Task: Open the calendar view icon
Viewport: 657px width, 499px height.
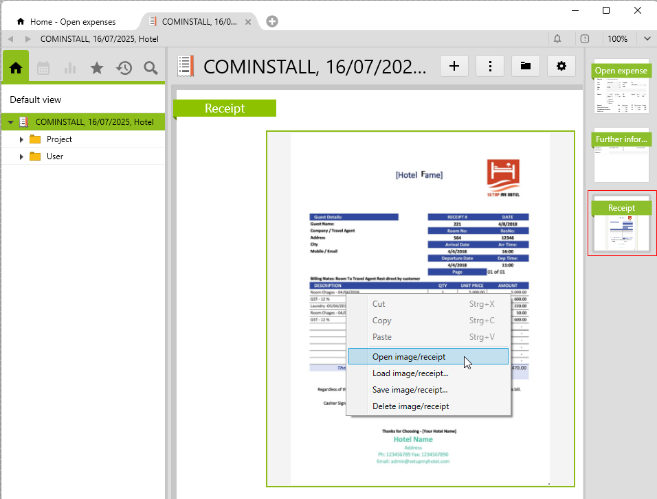Action: [x=43, y=68]
